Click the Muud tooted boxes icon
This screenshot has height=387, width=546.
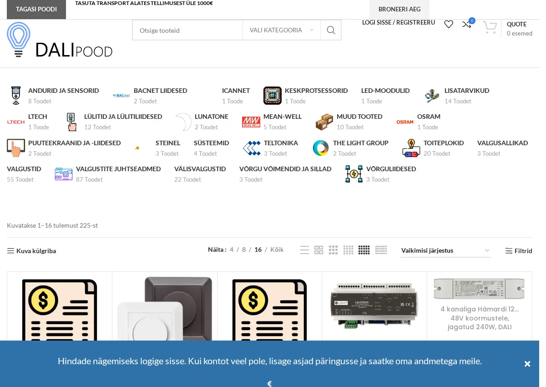click(324, 122)
